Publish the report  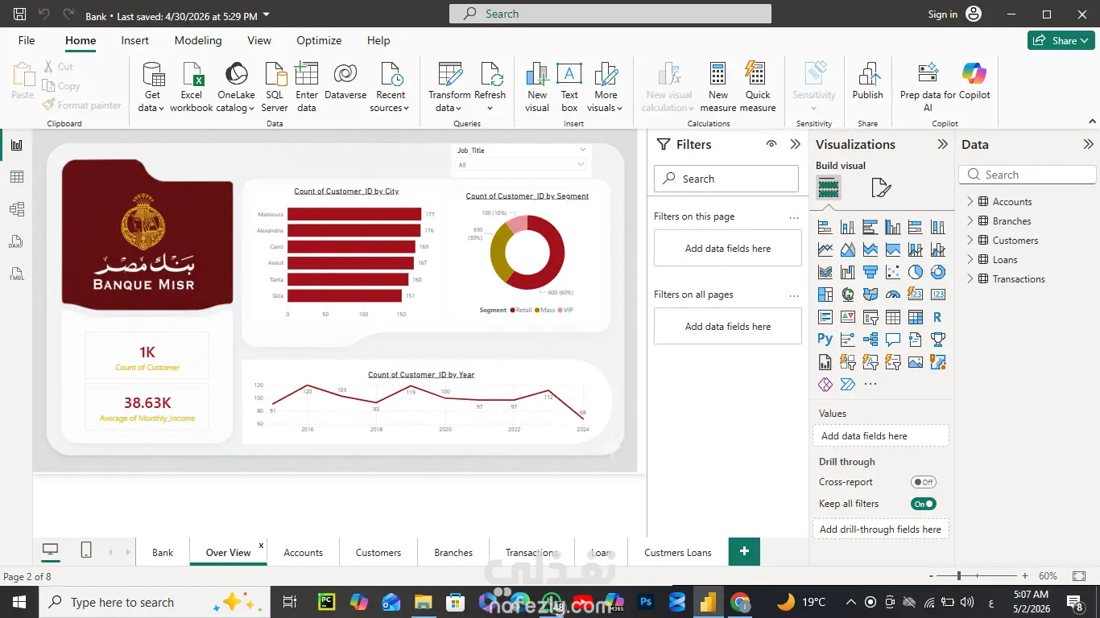[x=868, y=81]
